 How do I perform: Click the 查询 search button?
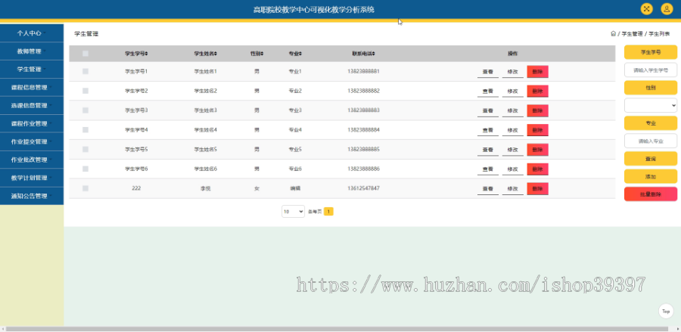coord(651,159)
